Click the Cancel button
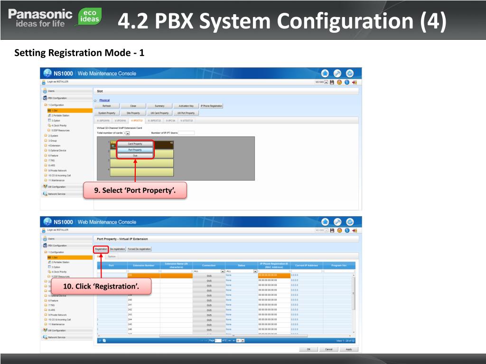This screenshot has height=364, width=486. click(x=329, y=349)
